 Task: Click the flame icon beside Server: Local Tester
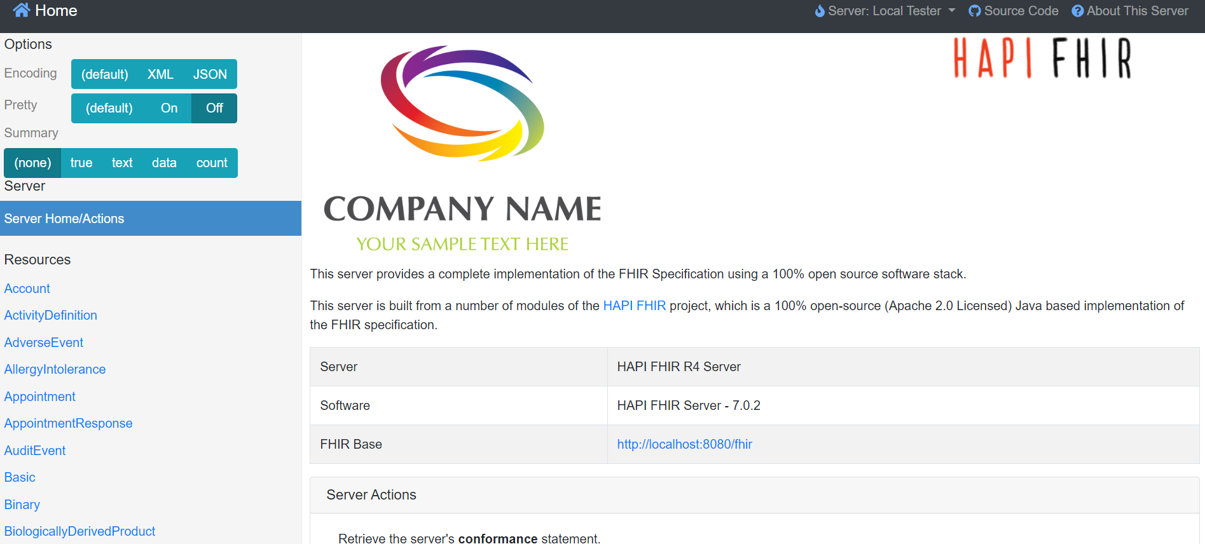click(820, 11)
